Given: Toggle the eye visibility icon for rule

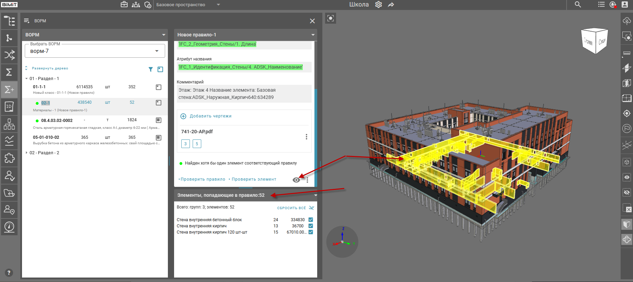Looking at the screenshot, I should [x=296, y=180].
